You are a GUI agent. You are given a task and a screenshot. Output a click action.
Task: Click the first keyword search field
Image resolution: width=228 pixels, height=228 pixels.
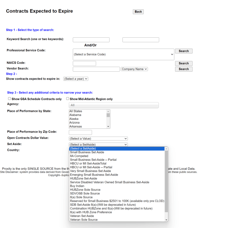[x=91, y=40]
